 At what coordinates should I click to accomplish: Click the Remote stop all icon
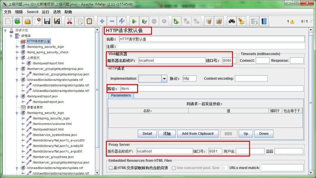[186, 21]
